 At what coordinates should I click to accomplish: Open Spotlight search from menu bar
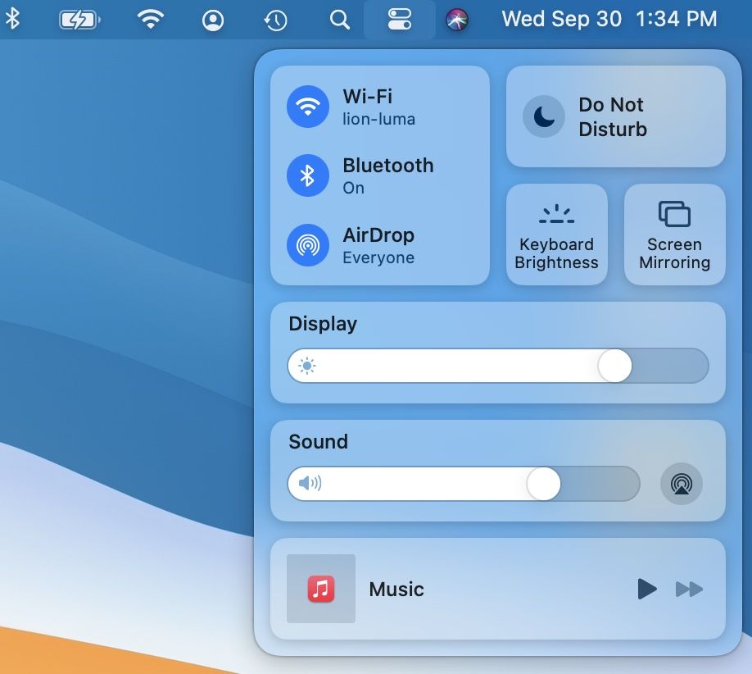tap(339, 19)
